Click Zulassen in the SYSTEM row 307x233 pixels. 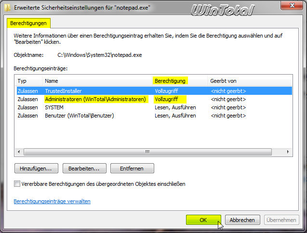click(27, 107)
